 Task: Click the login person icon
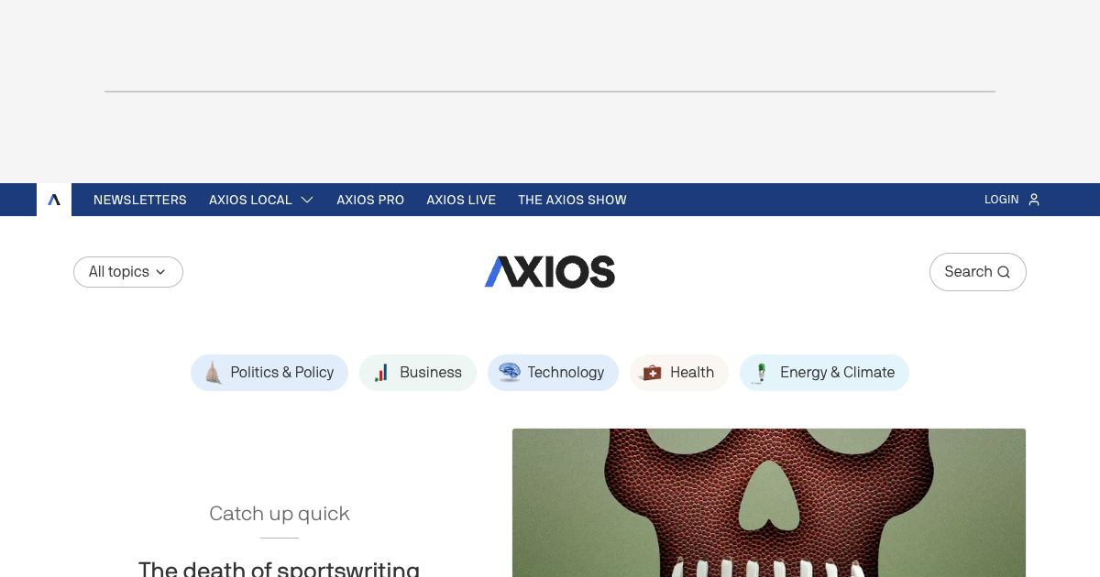click(x=1034, y=200)
